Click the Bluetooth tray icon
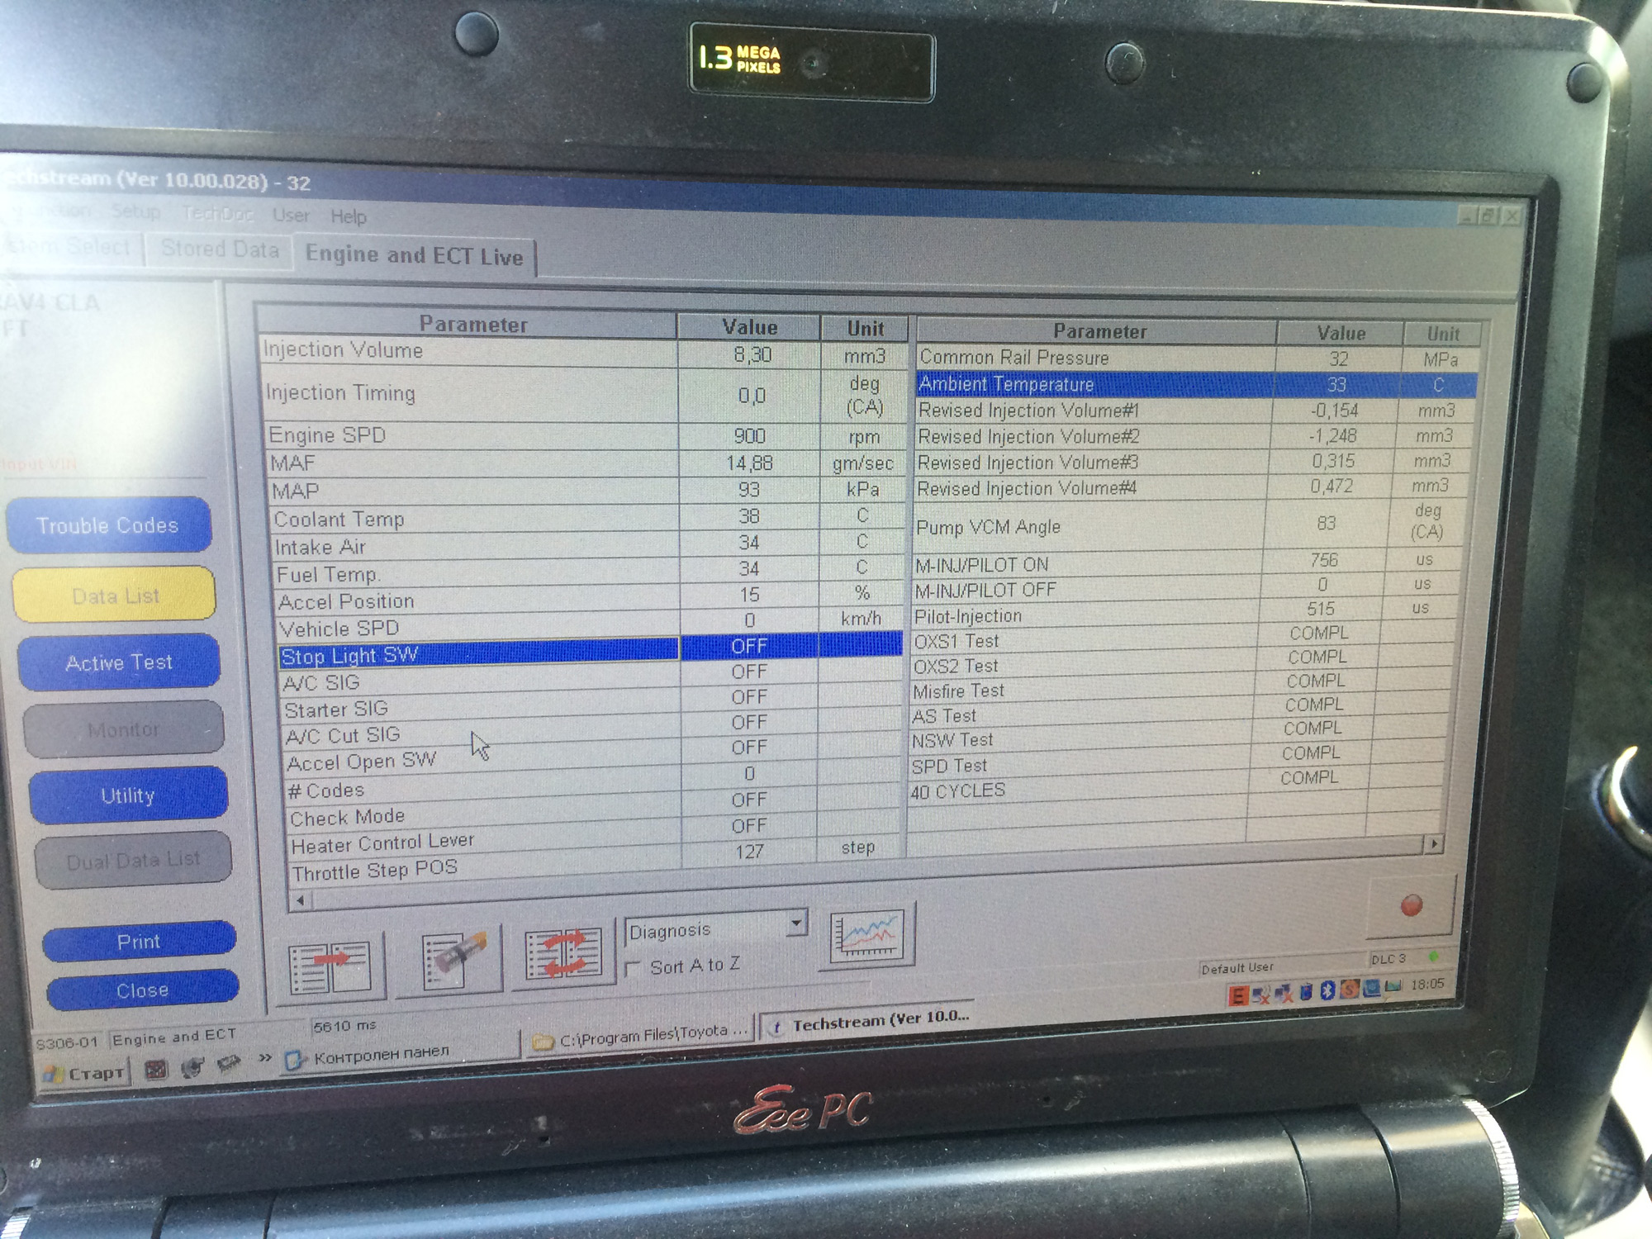This screenshot has height=1239, width=1652. (1327, 990)
